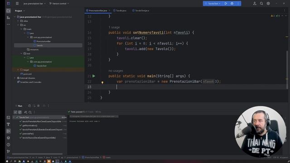Open the Build tool window
Image resolution: width=290 pixels, height=163 pixels.
8,125
